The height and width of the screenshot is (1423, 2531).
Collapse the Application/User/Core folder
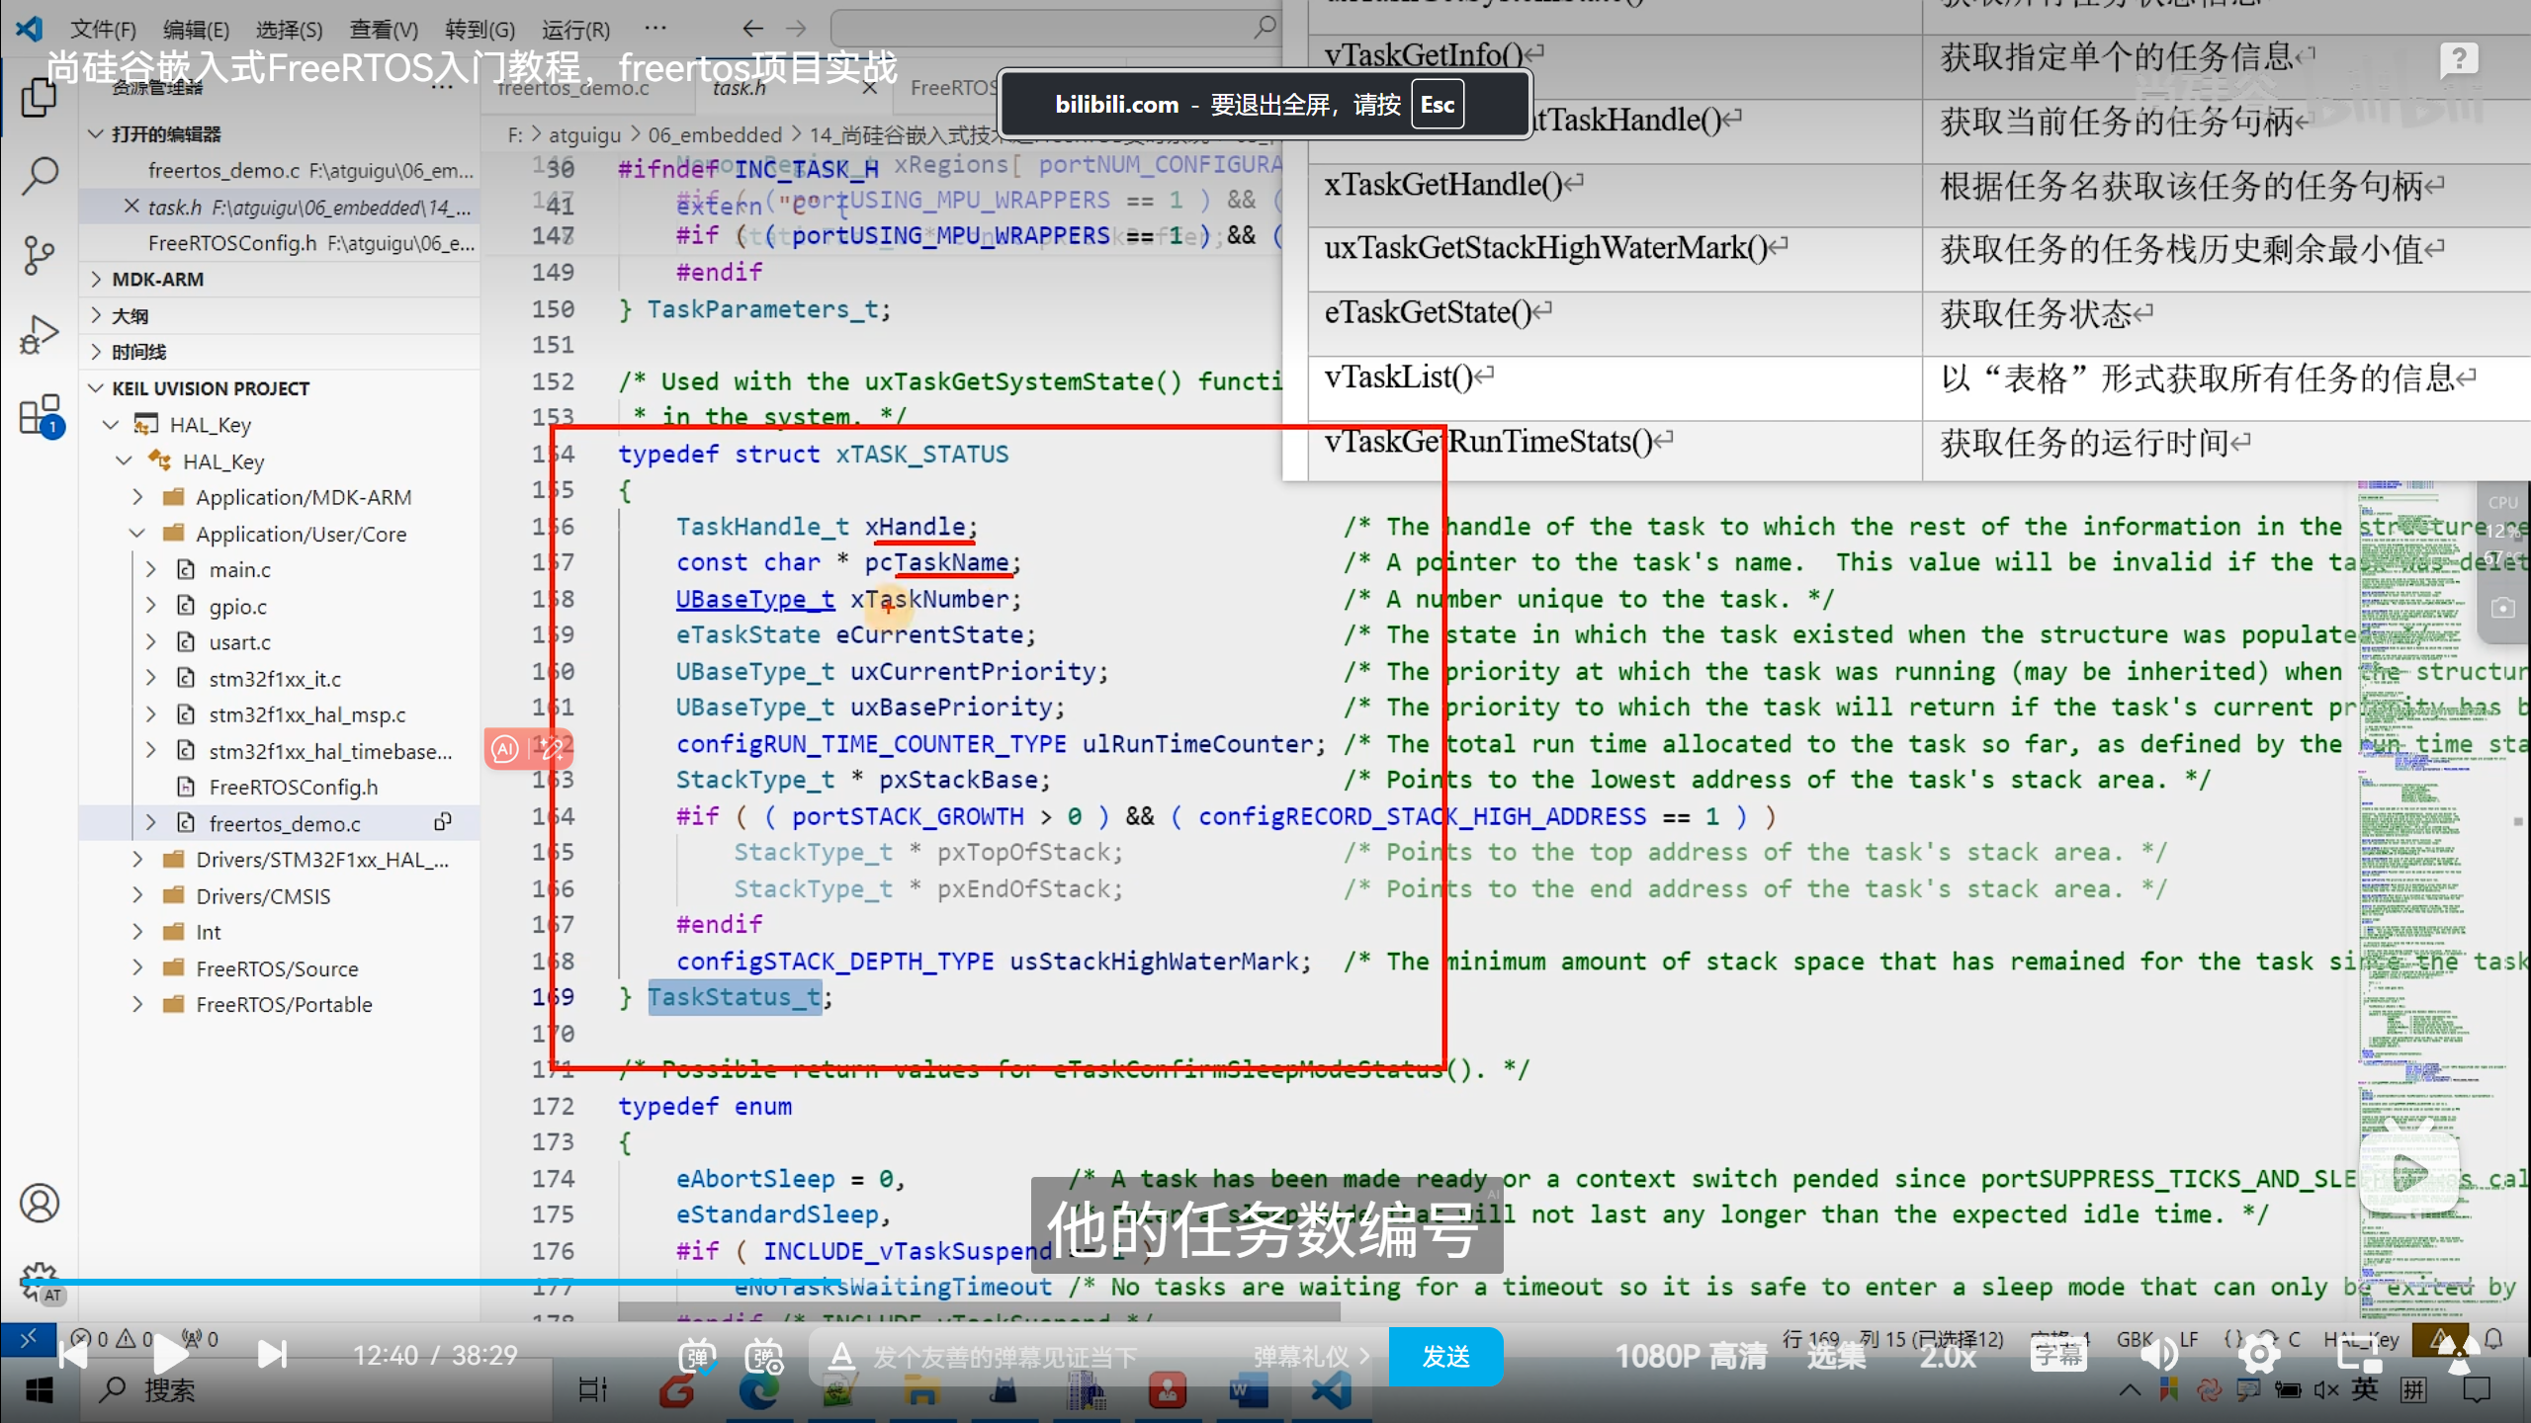[137, 534]
